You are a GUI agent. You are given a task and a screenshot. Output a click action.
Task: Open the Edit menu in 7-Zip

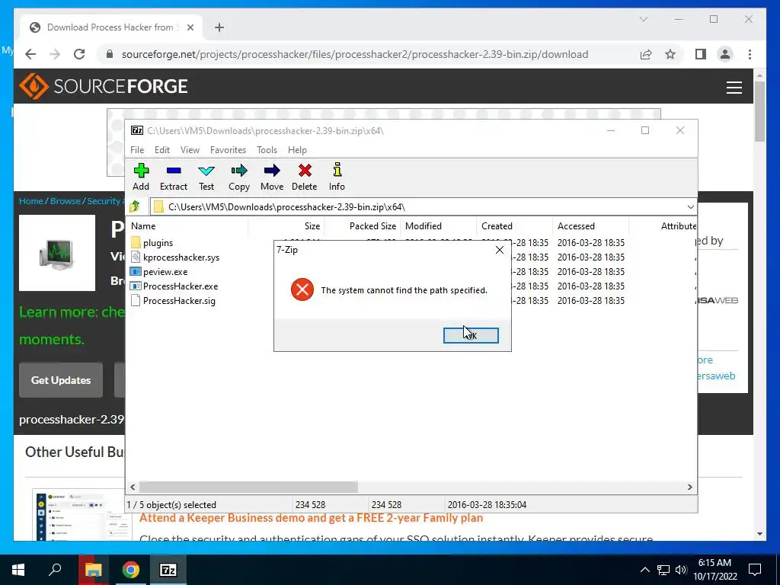click(x=162, y=150)
